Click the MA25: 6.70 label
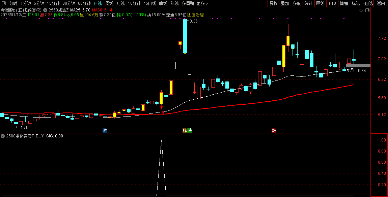 (x=80, y=10)
